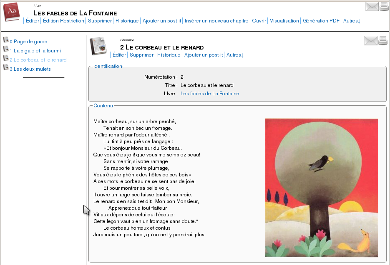390x265 pixels.
Task: Click the page icon next to La cigale et la fourmi
Action: [6, 49]
